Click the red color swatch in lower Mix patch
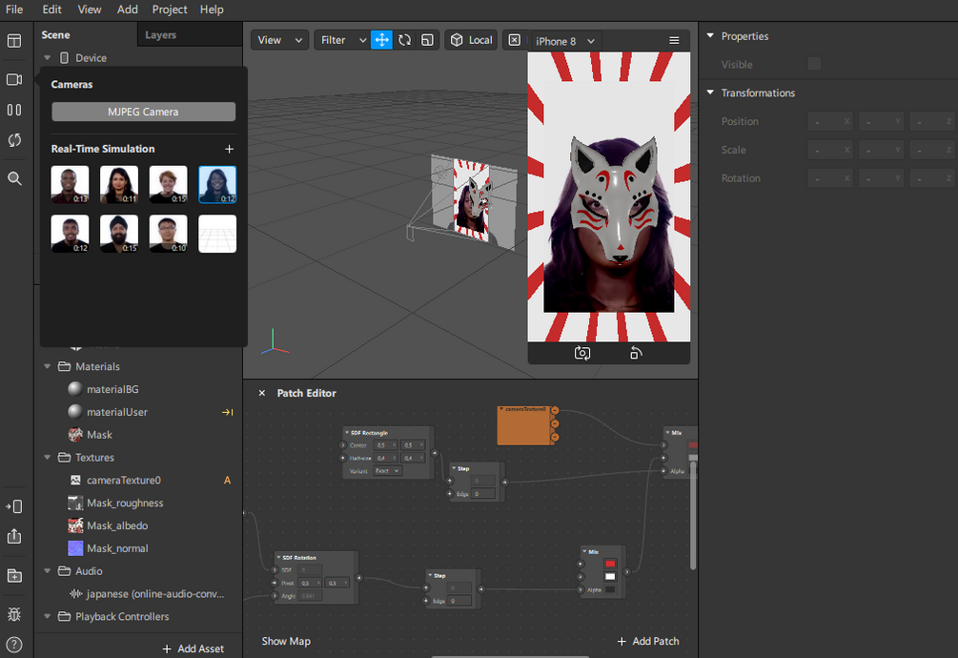Image resolution: width=958 pixels, height=658 pixels. point(610,564)
